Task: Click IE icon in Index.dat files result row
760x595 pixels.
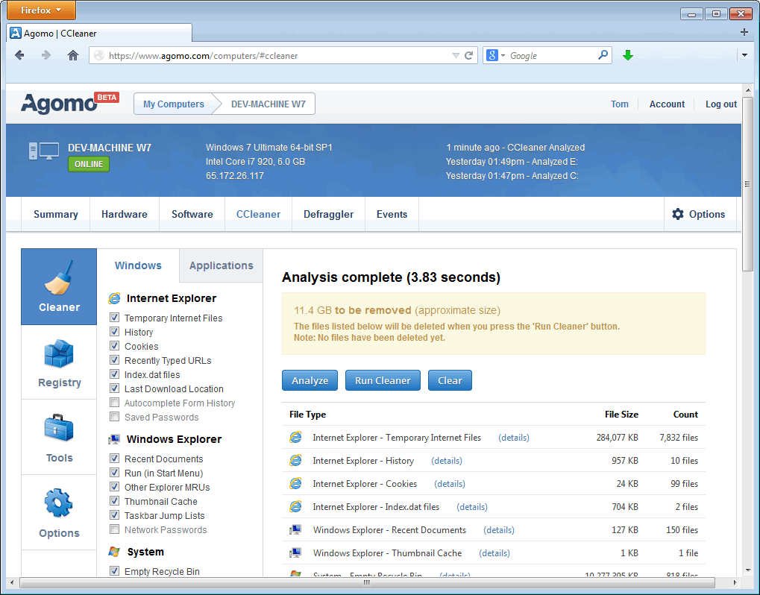Action: click(x=295, y=507)
